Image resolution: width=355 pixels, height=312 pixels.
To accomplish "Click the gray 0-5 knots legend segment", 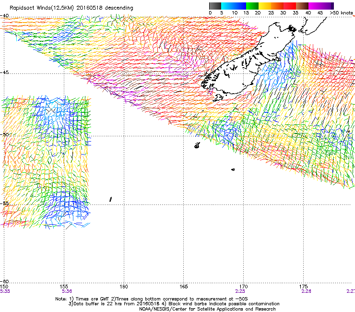I will (215, 6).
